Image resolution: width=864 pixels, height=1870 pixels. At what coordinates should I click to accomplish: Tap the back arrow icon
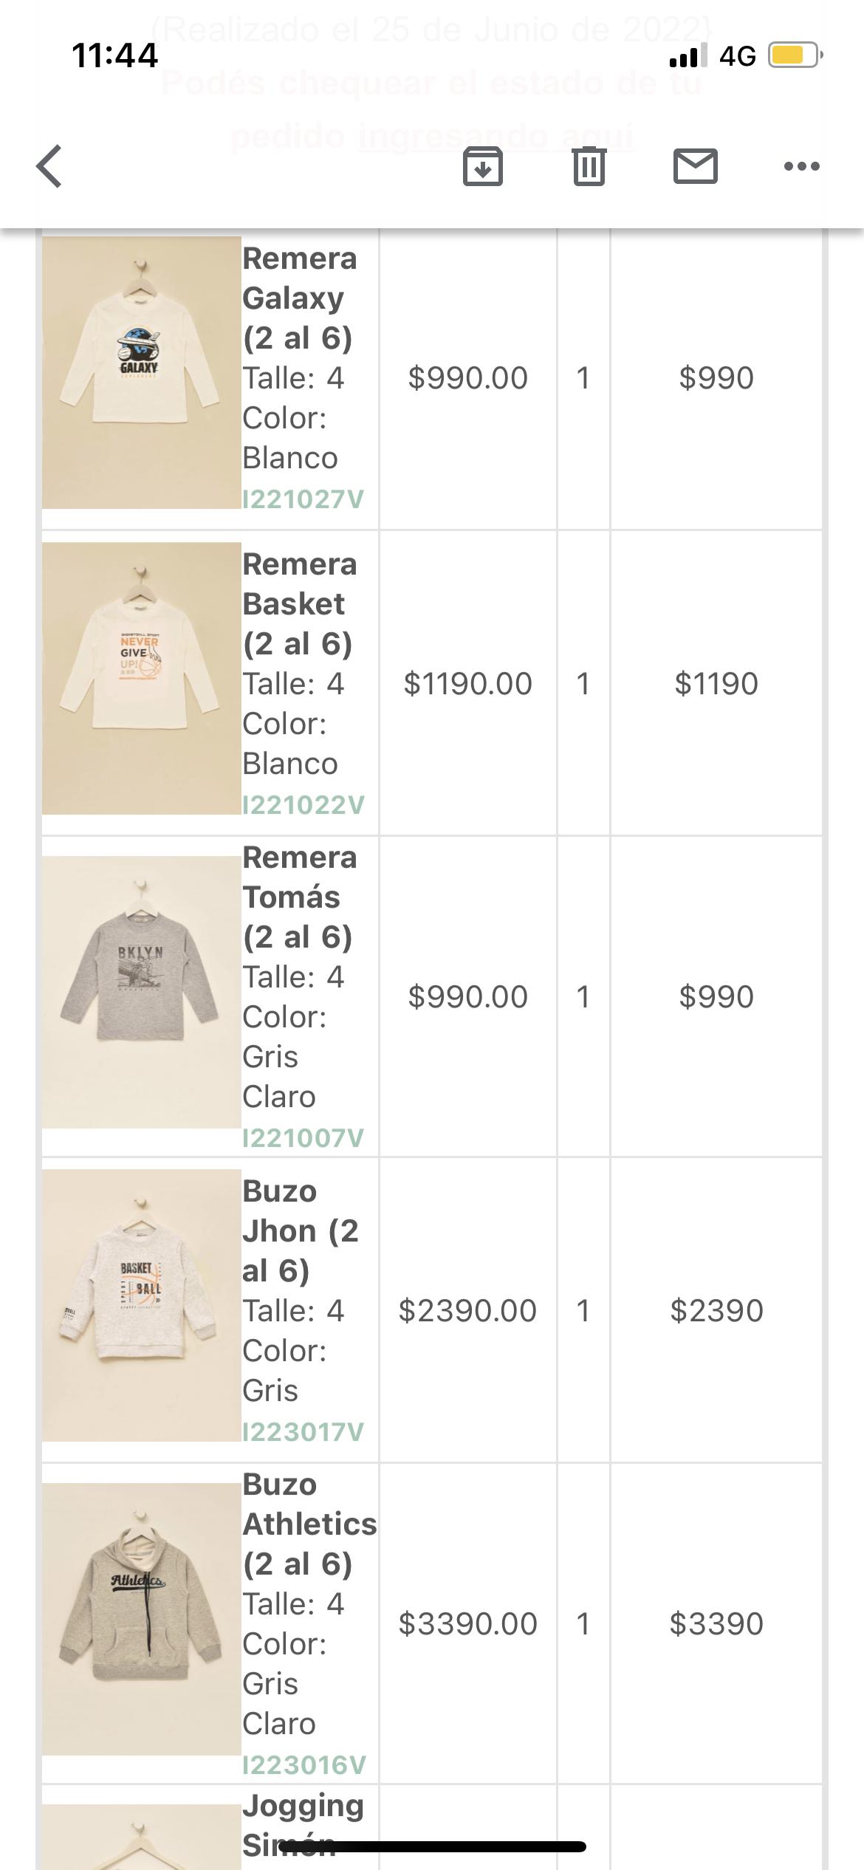49,166
